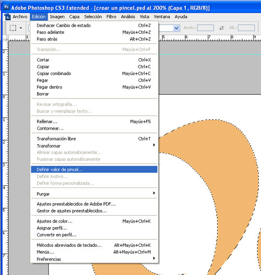Close the open Edición menu
This screenshot has width=261, height=275.
coord(39,17)
